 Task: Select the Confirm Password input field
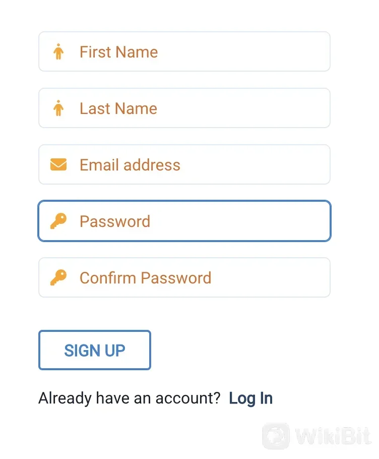[x=184, y=277]
